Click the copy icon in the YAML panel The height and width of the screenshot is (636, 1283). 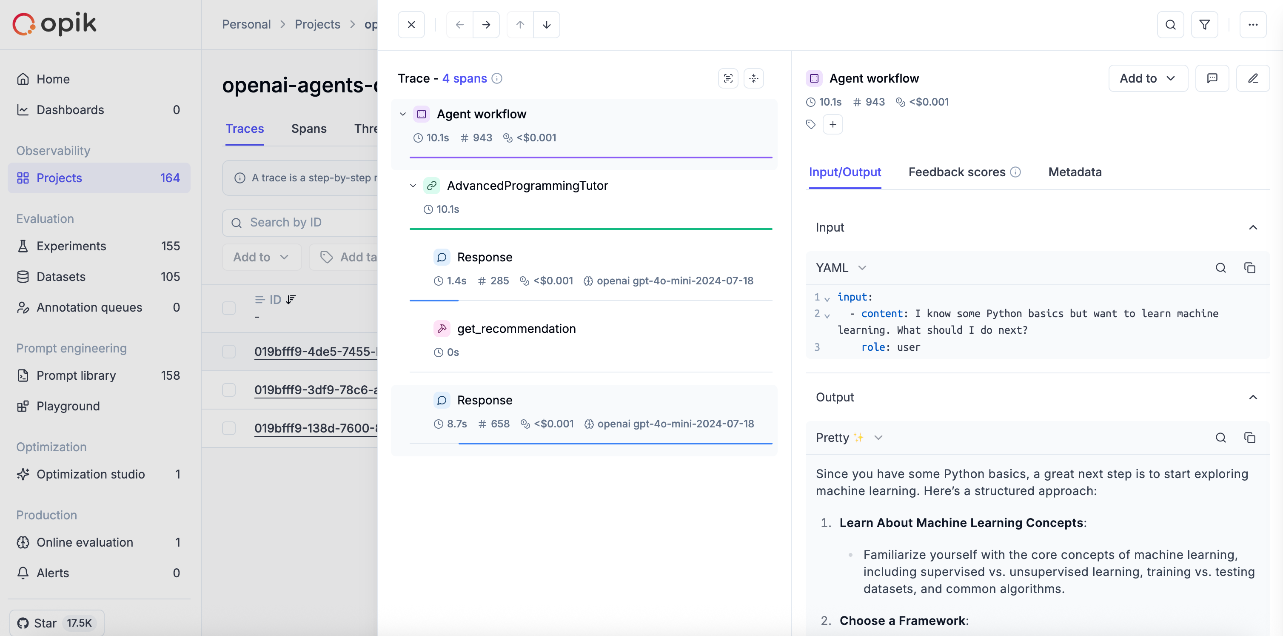point(1251,268)
